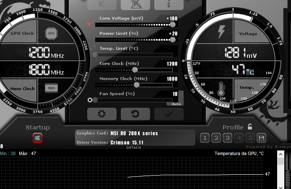This screenshot has width=291, height=189.
Task: Click the Temperatura da GPU graph title
Action: [239, 153]
